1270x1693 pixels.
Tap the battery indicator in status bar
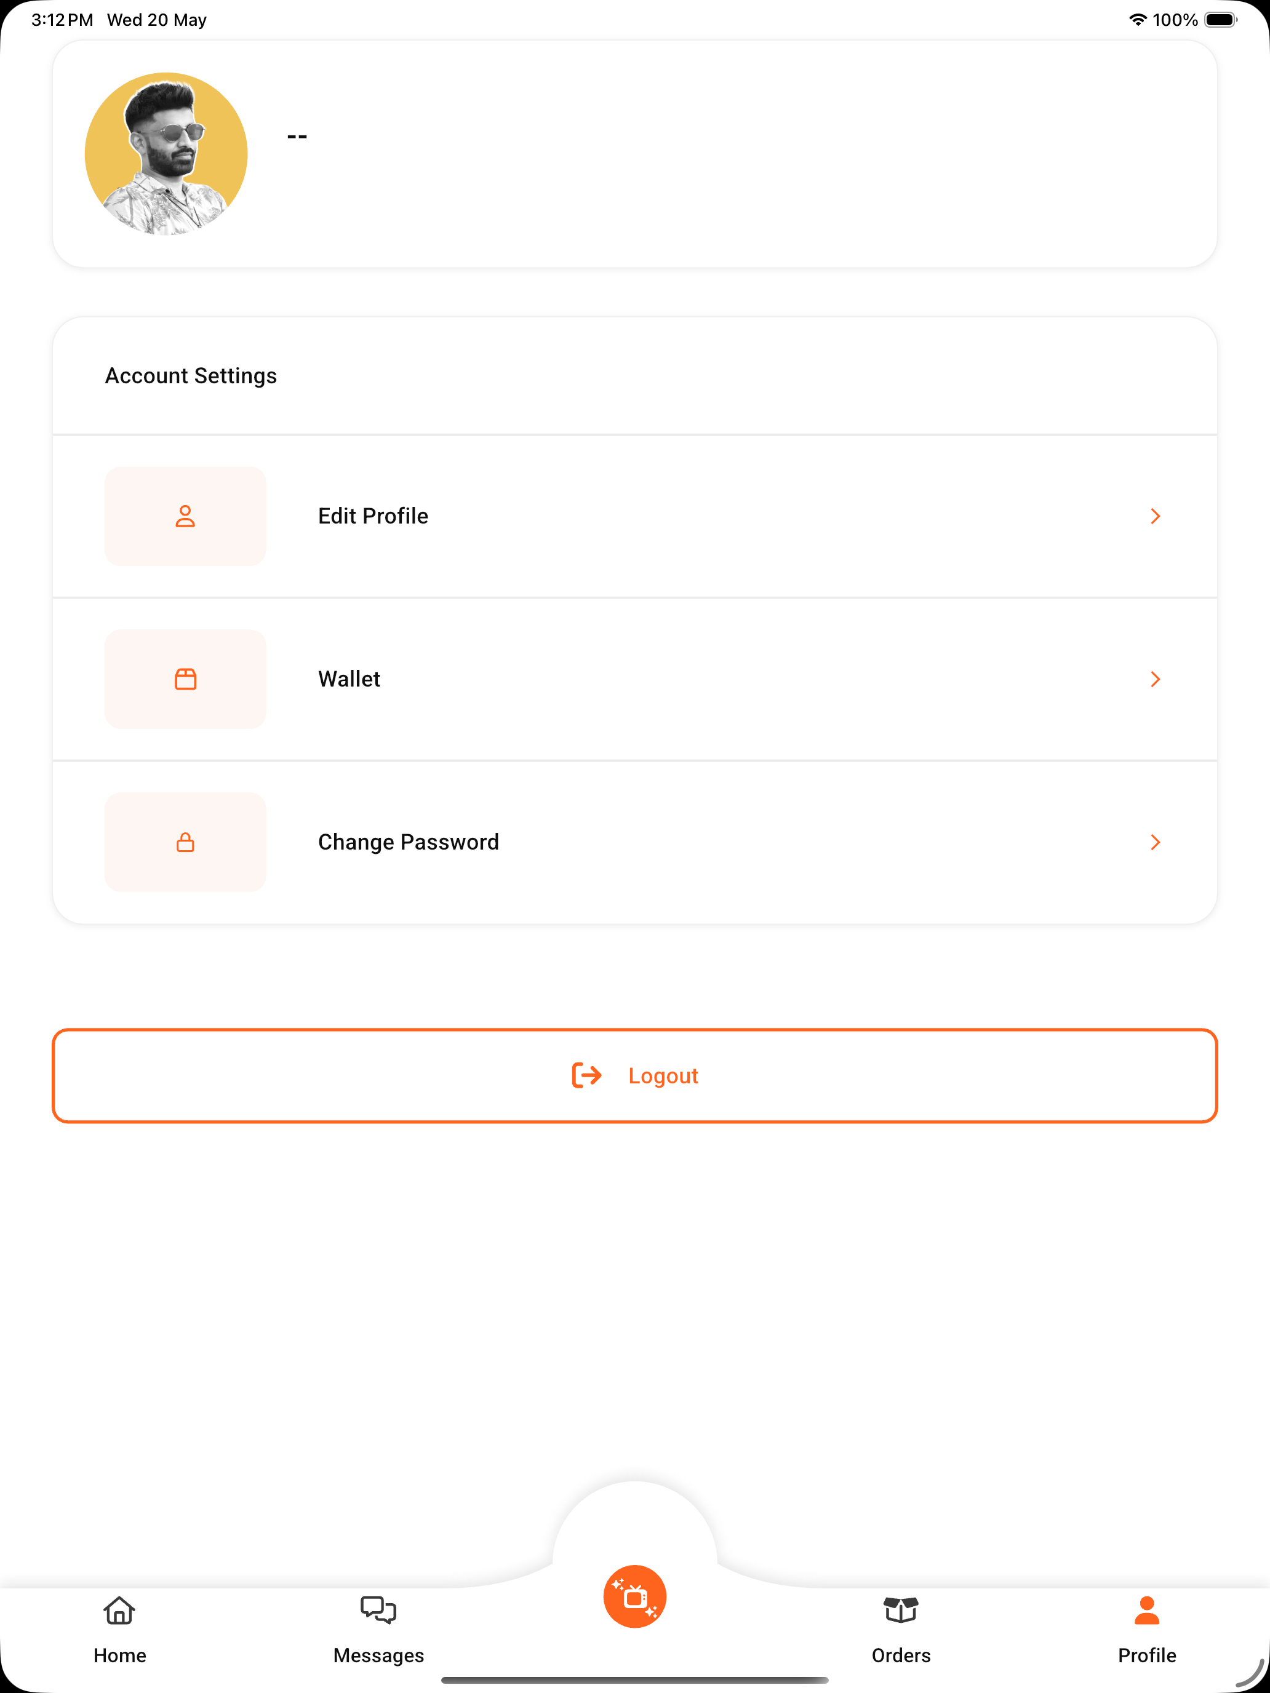(1220, 20)
